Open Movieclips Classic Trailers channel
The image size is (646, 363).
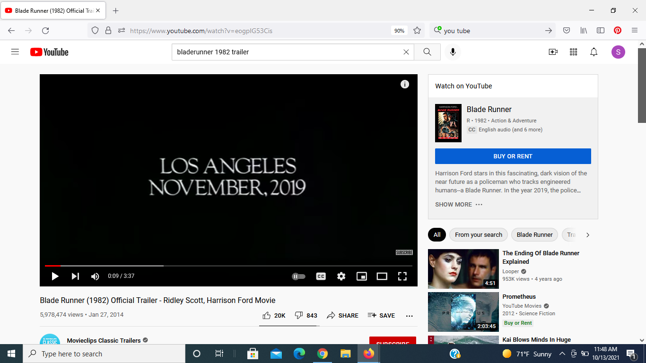pos(104,340)
